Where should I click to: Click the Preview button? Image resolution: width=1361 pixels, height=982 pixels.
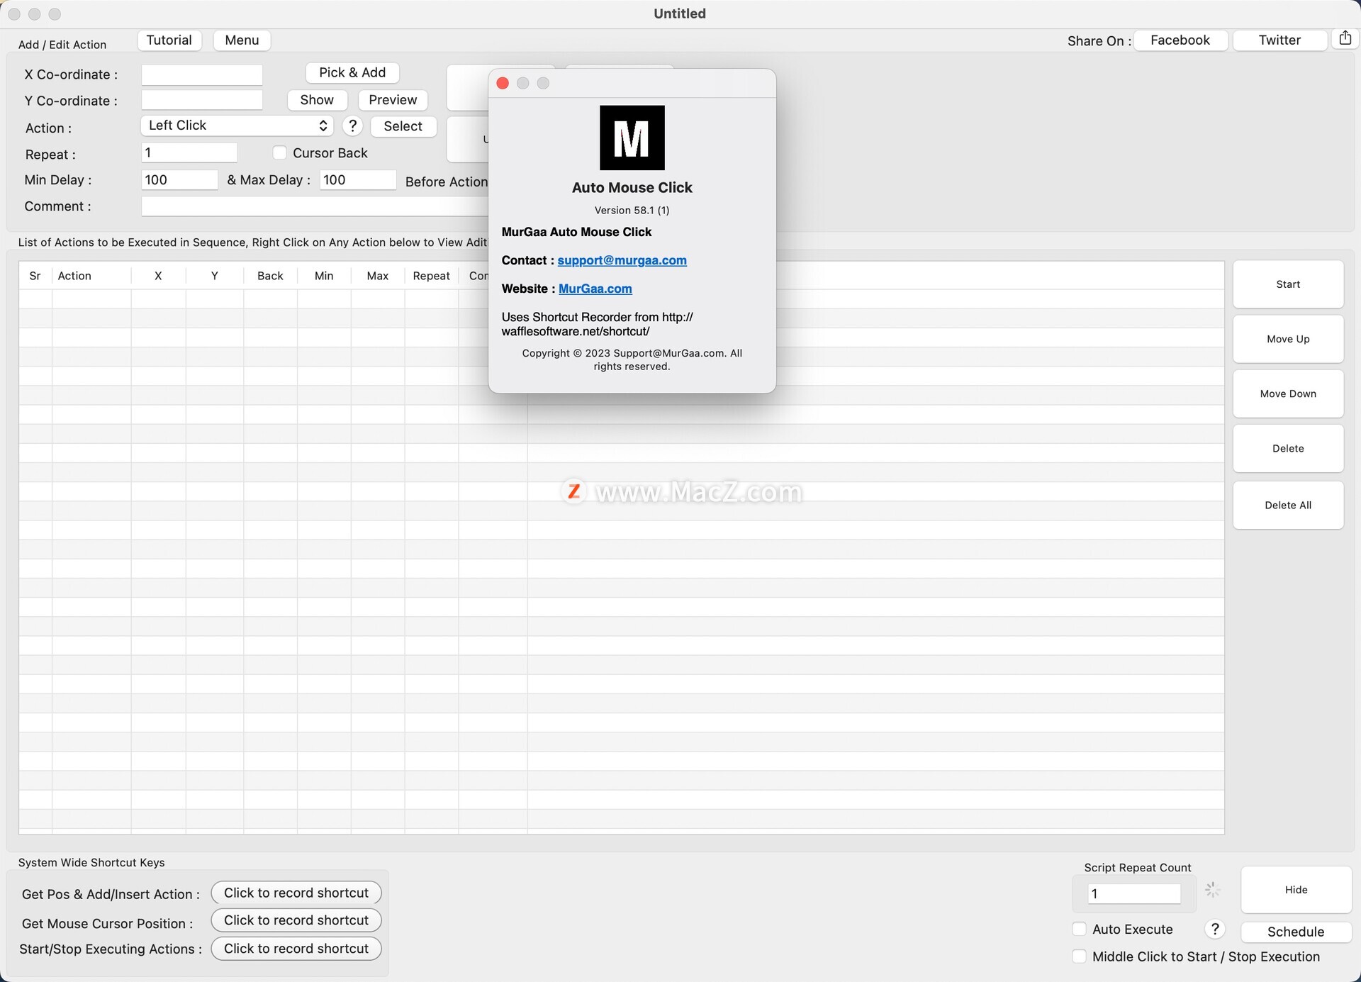click(393, 100)
